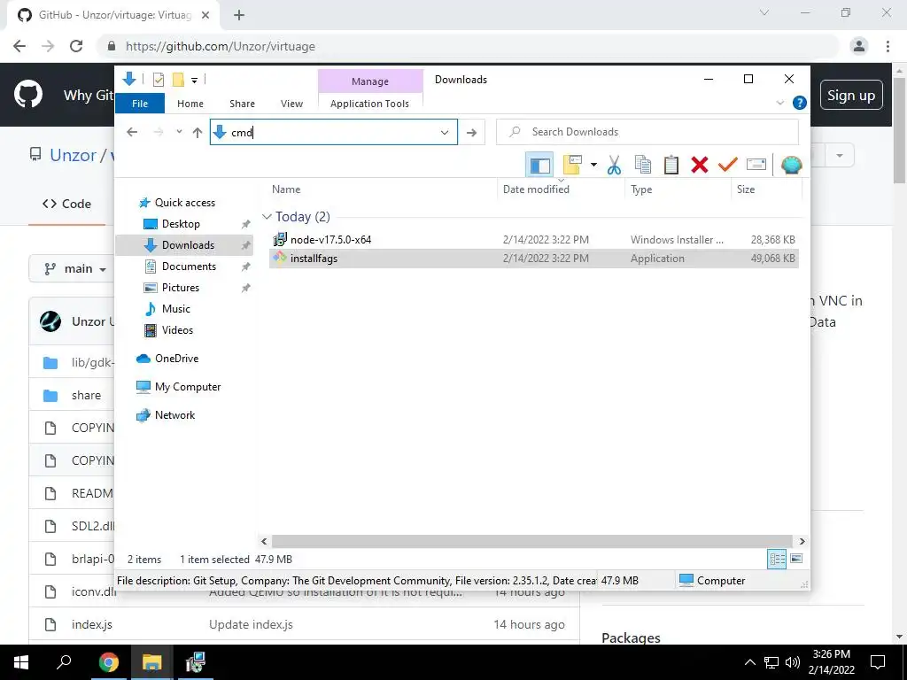Click horizontal scrollbar in file list
The image size is (907, 680).
pyautogui.click(x=531, y=541)
